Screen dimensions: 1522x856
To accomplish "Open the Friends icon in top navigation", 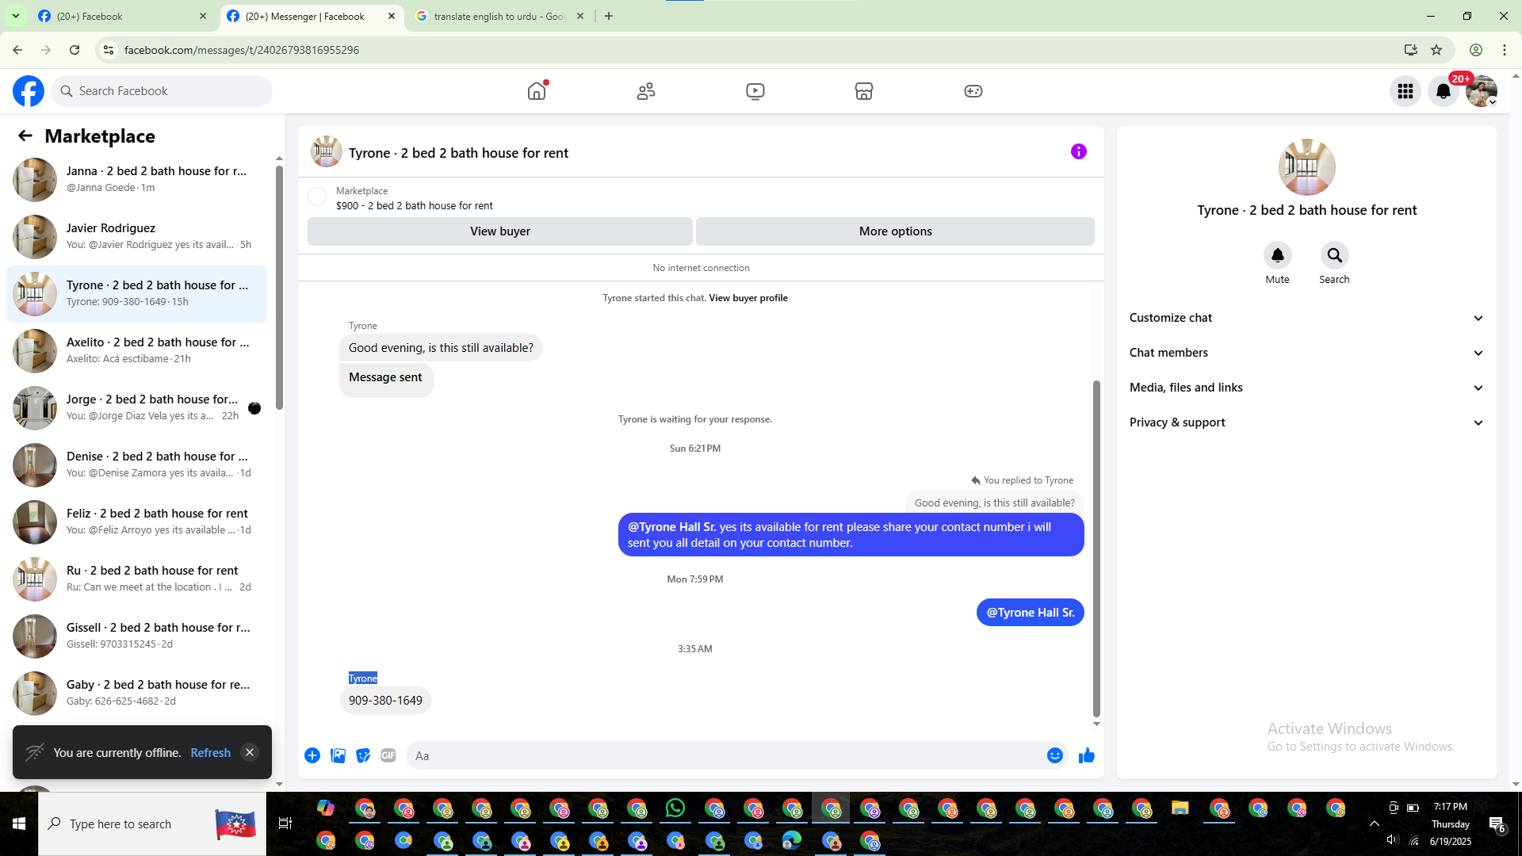I will (646, 91).
